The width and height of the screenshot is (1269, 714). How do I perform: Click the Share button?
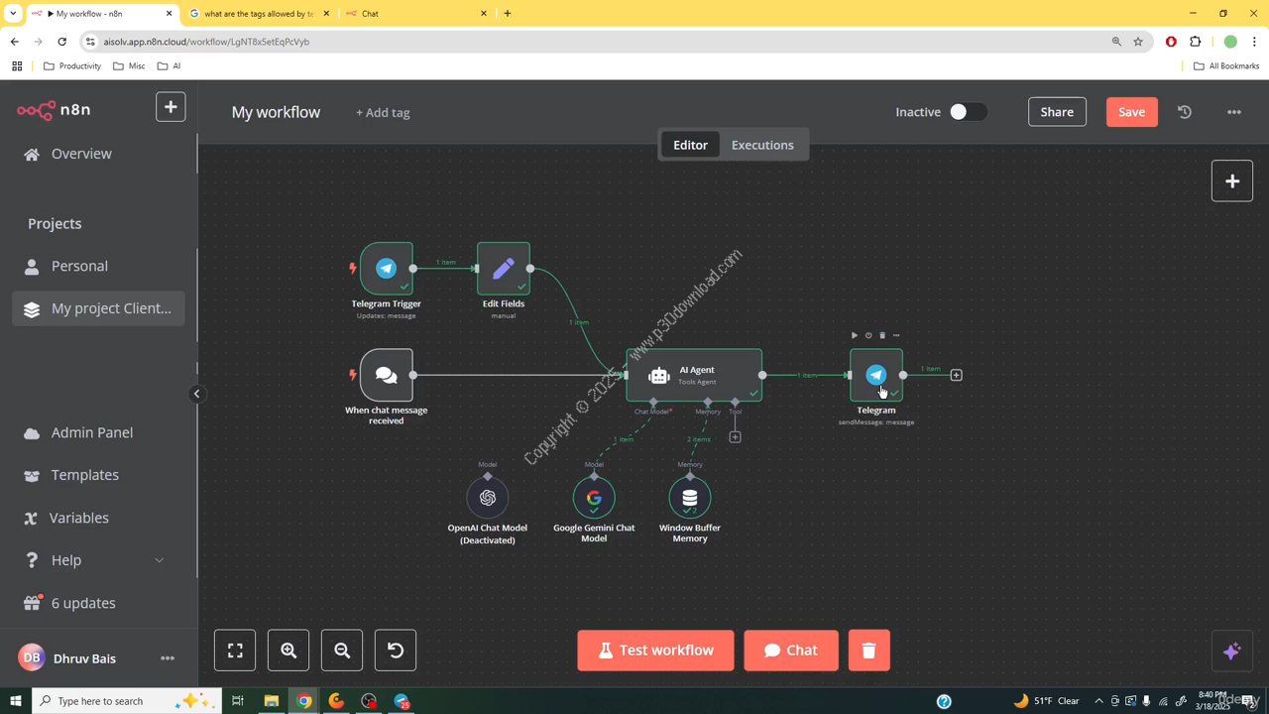coord(1057,112)
